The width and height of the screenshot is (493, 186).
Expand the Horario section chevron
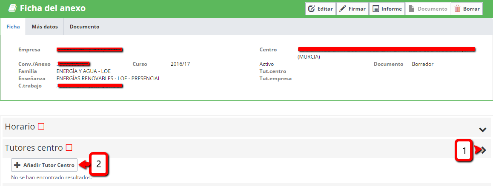[x=482, y=130]
